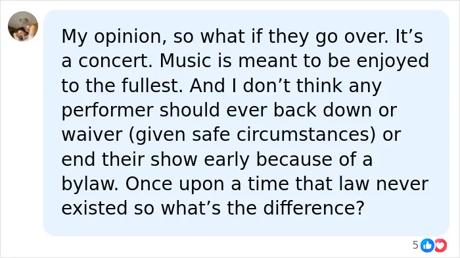Click the red heart reaction icon
The height and width of the screenshot is (258, 460).
coord(441,245)
